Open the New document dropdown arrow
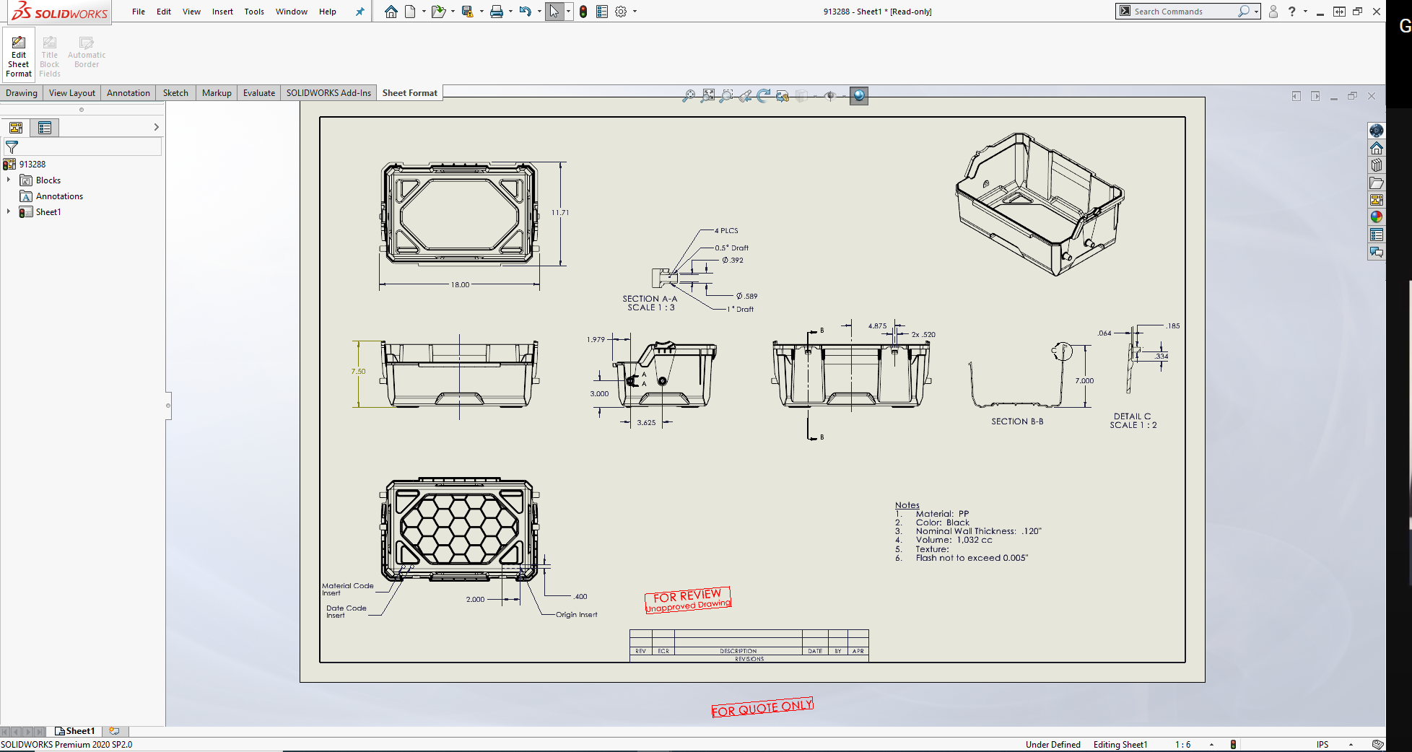This screenshot has width=1412, height=752. [424, 12]
